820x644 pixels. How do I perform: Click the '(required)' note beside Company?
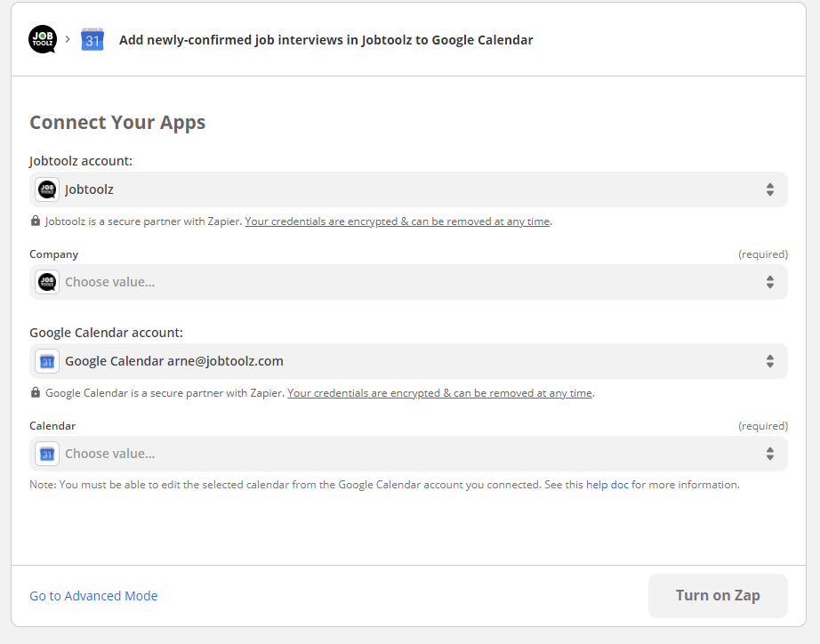click(763, 254)
